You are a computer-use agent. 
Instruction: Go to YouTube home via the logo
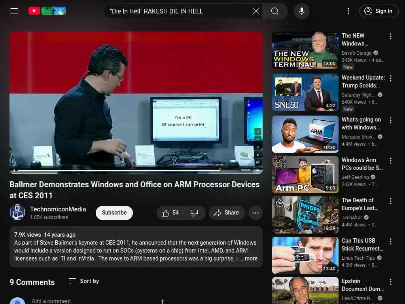(47, 11)
